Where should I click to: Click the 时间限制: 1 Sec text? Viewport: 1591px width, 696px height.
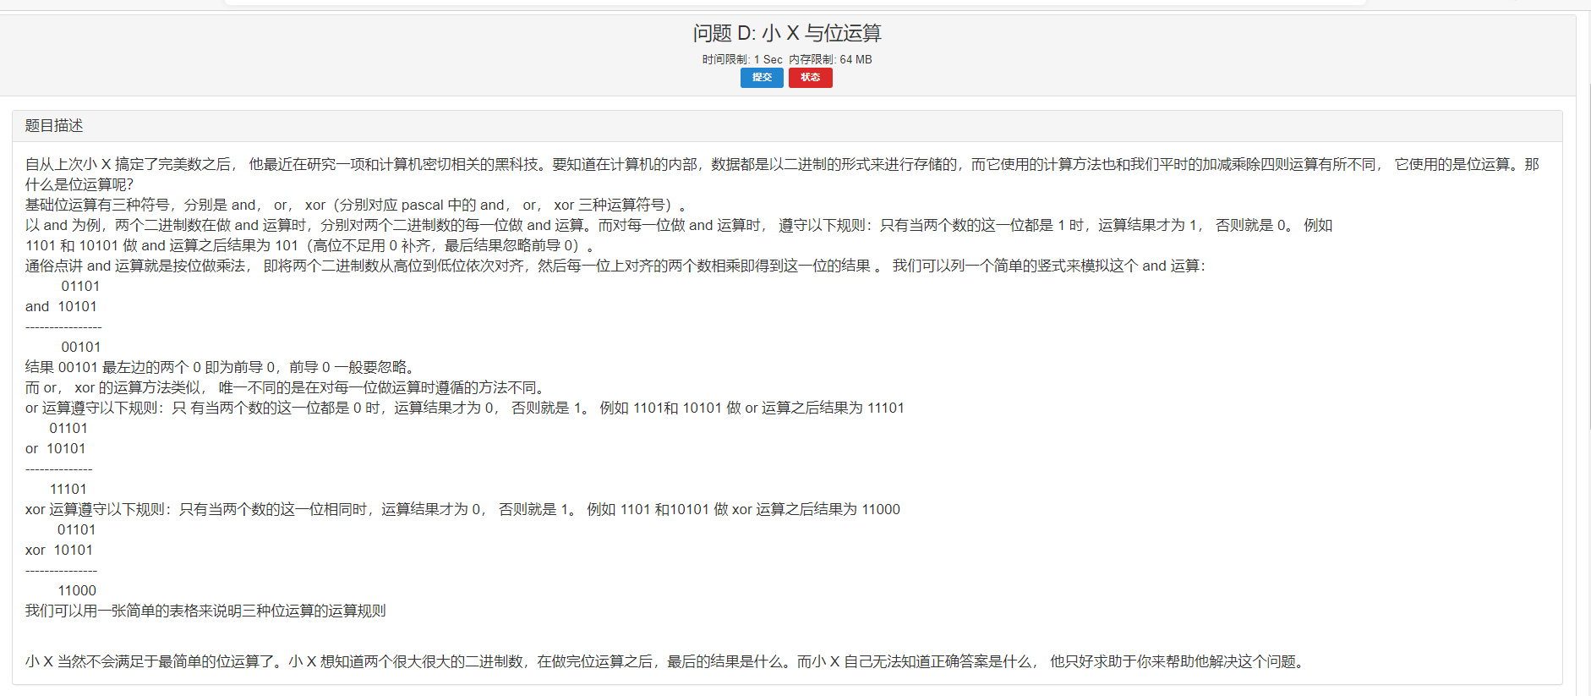point(742,59)
